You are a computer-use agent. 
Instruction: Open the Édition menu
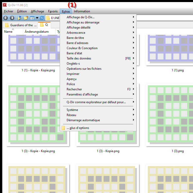pos(22,11)
